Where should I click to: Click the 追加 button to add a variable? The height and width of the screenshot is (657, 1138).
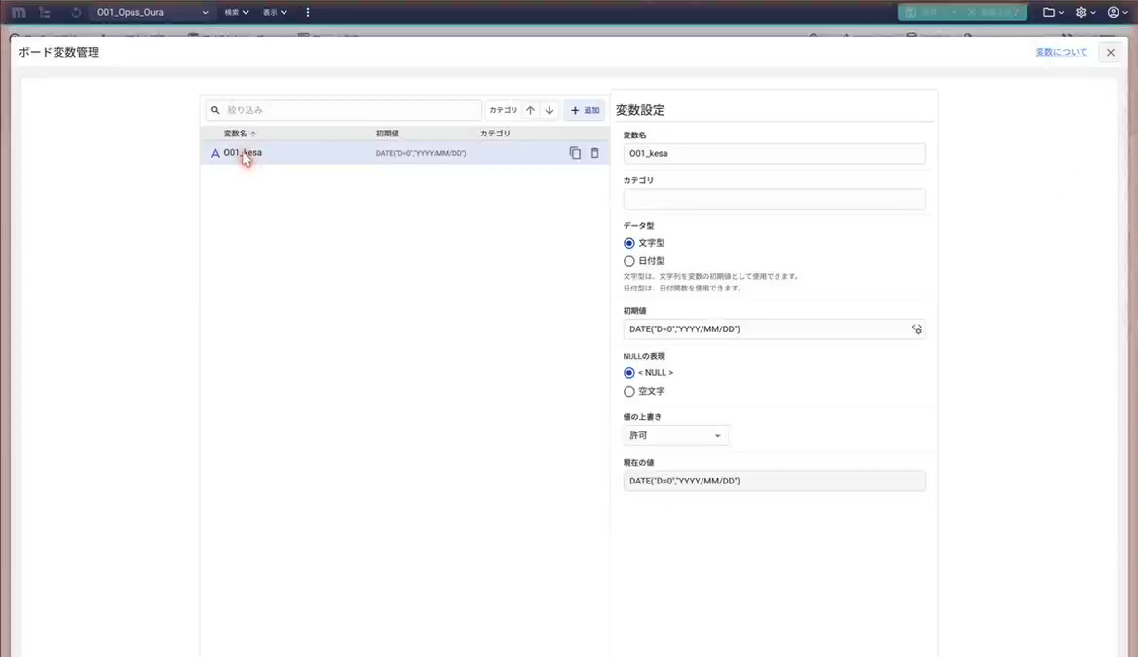pyautogui.click(x=585, y=110)
